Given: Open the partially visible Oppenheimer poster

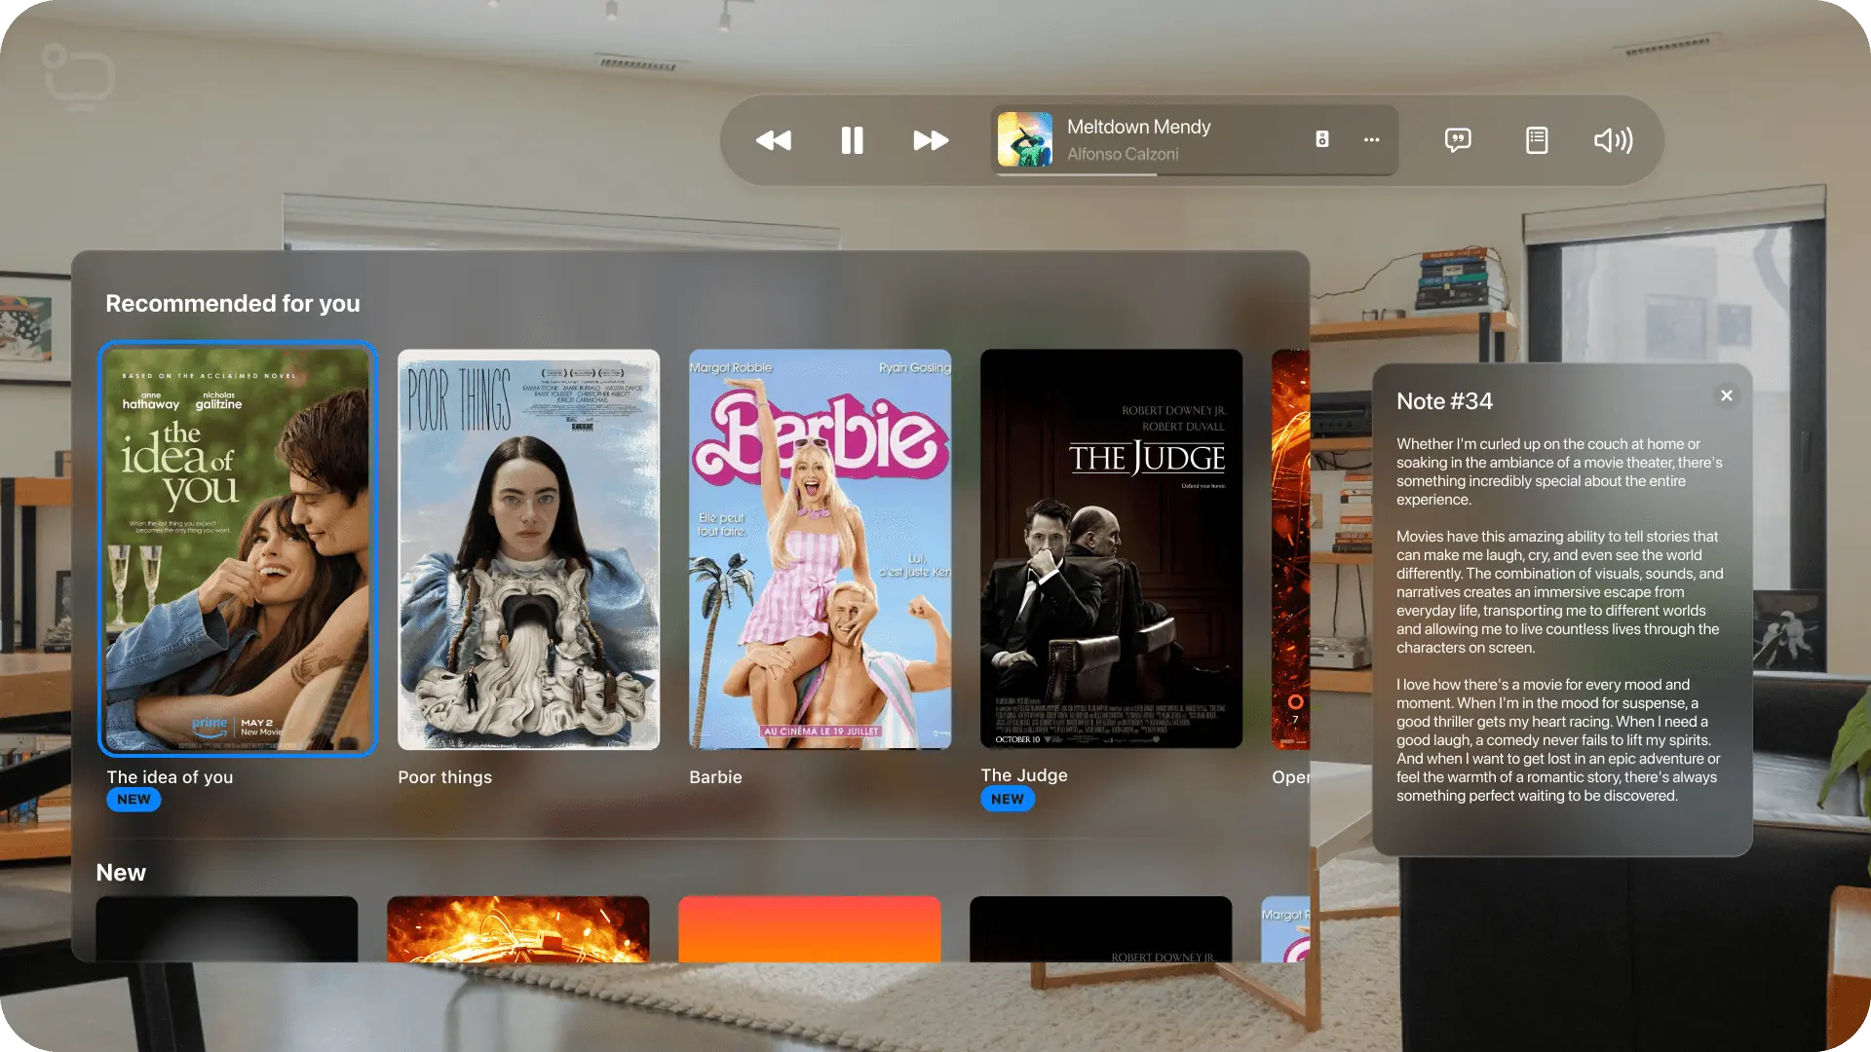Looking at the screenshot, I should (1290, 548).
